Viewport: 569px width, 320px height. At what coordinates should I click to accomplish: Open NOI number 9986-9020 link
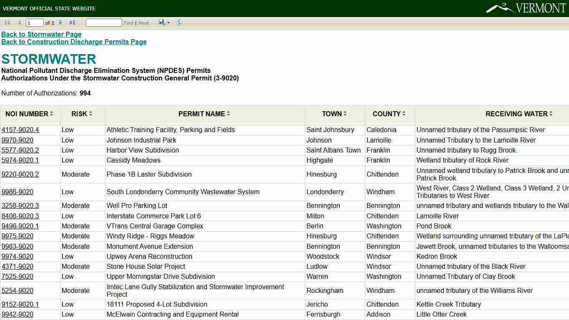point(17,192)
